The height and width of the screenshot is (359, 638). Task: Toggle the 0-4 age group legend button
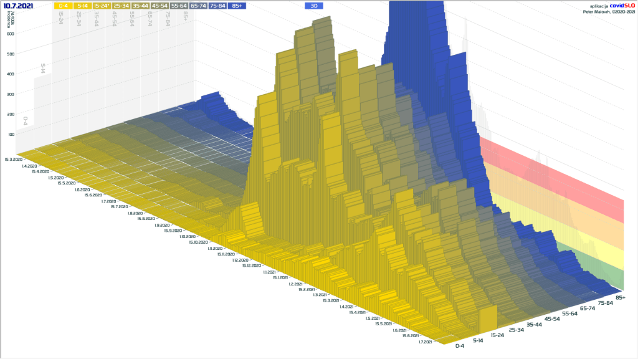click(64, 5)
